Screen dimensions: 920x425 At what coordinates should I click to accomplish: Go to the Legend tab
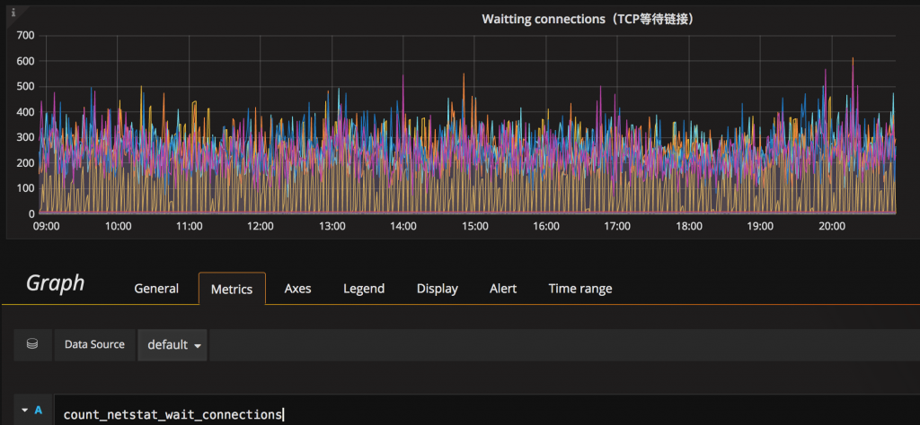coord(364,289)
